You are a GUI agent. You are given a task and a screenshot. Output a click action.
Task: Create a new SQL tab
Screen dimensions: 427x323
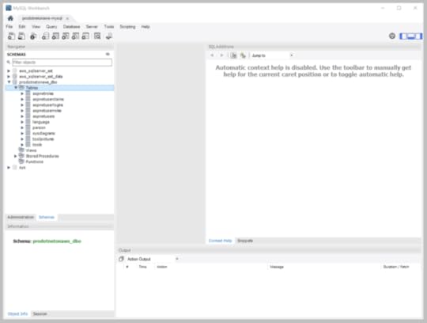point(11,36)
